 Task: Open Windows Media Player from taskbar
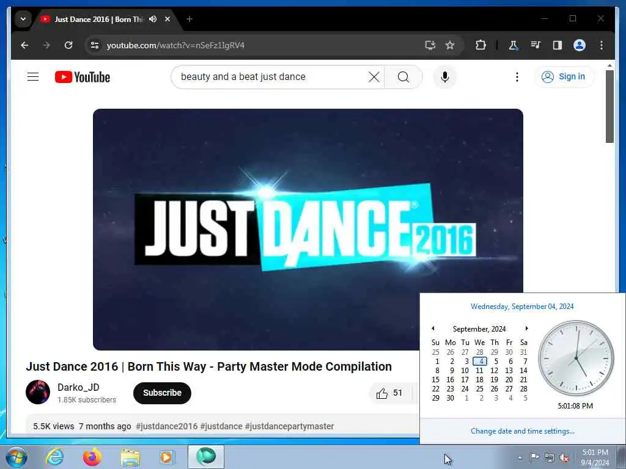point(168,457)
